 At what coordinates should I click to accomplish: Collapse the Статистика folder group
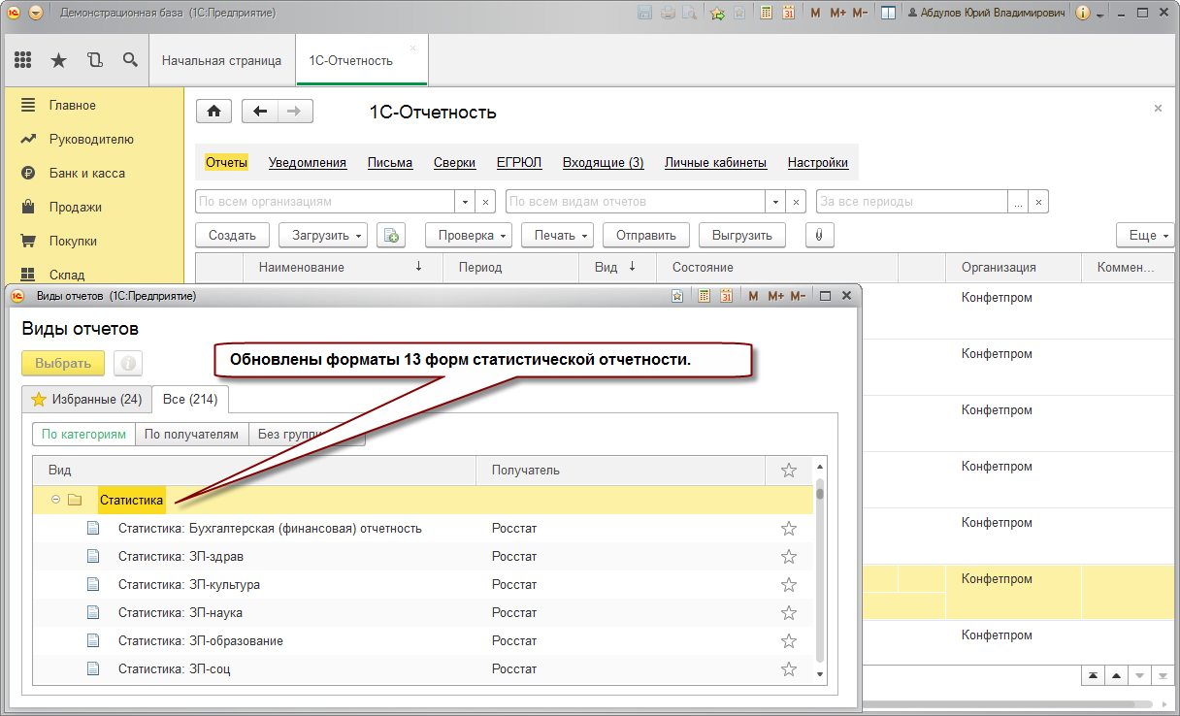tap(55, 500)
